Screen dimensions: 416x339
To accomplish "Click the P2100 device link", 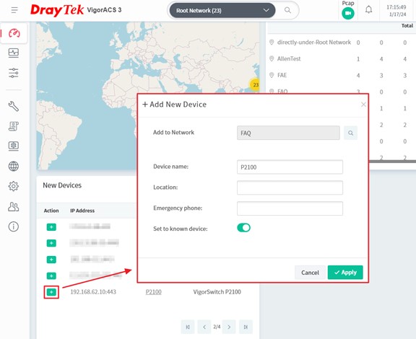I will (x=154, y=292).
